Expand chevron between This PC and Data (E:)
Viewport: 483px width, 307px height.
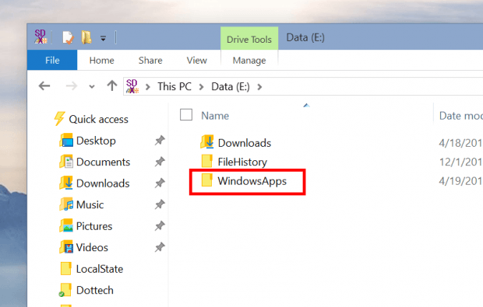click(x=202, y=87)
